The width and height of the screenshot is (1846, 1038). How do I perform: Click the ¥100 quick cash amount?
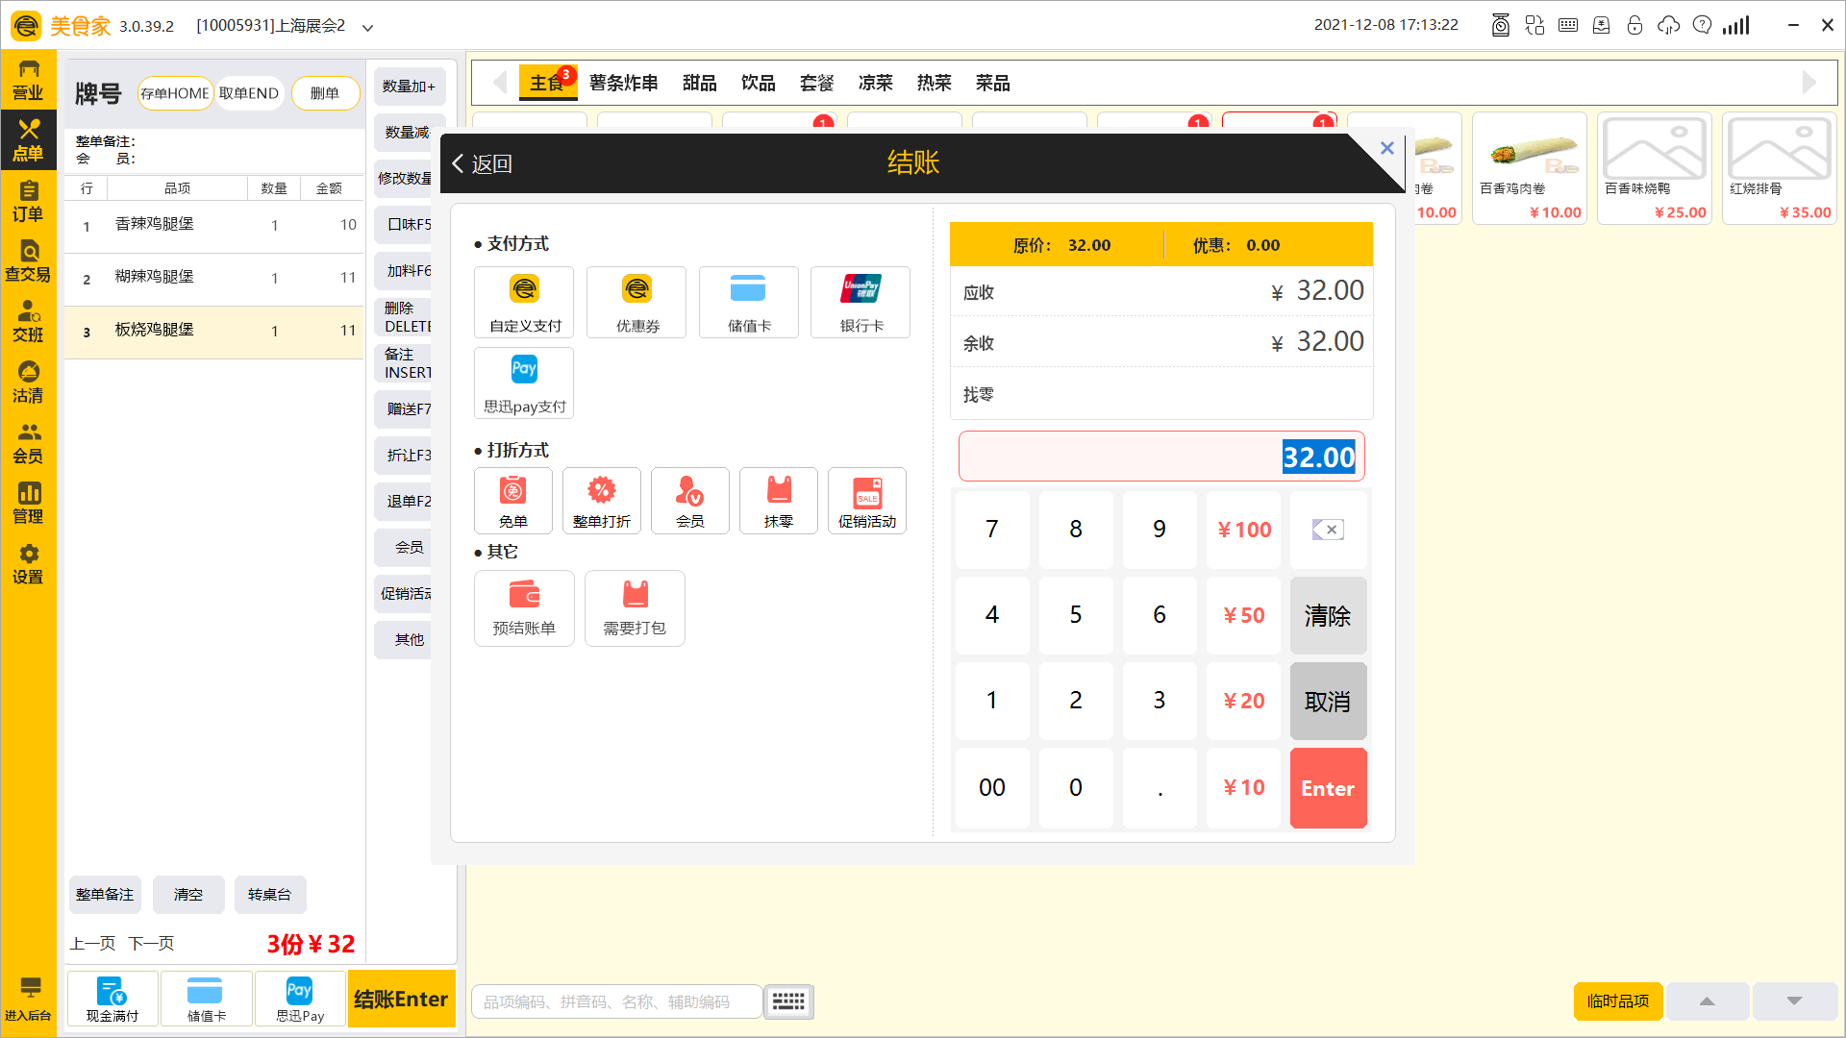1243,530
